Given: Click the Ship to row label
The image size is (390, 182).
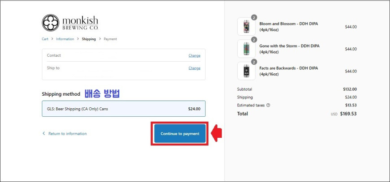Looking at the screenshot, I should point(53,68).
